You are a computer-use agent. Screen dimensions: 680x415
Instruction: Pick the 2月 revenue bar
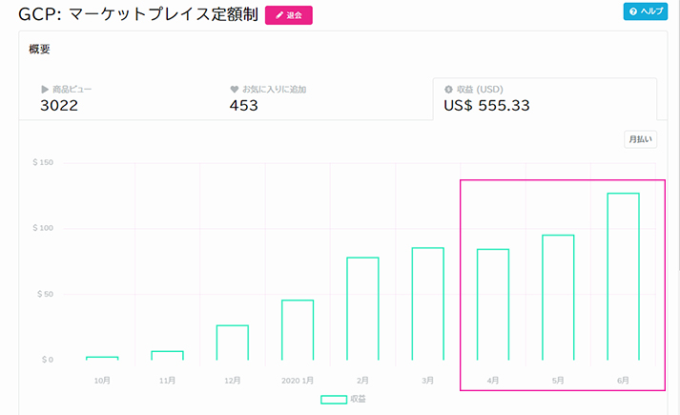pyautogui.click(x=362, y=308)
